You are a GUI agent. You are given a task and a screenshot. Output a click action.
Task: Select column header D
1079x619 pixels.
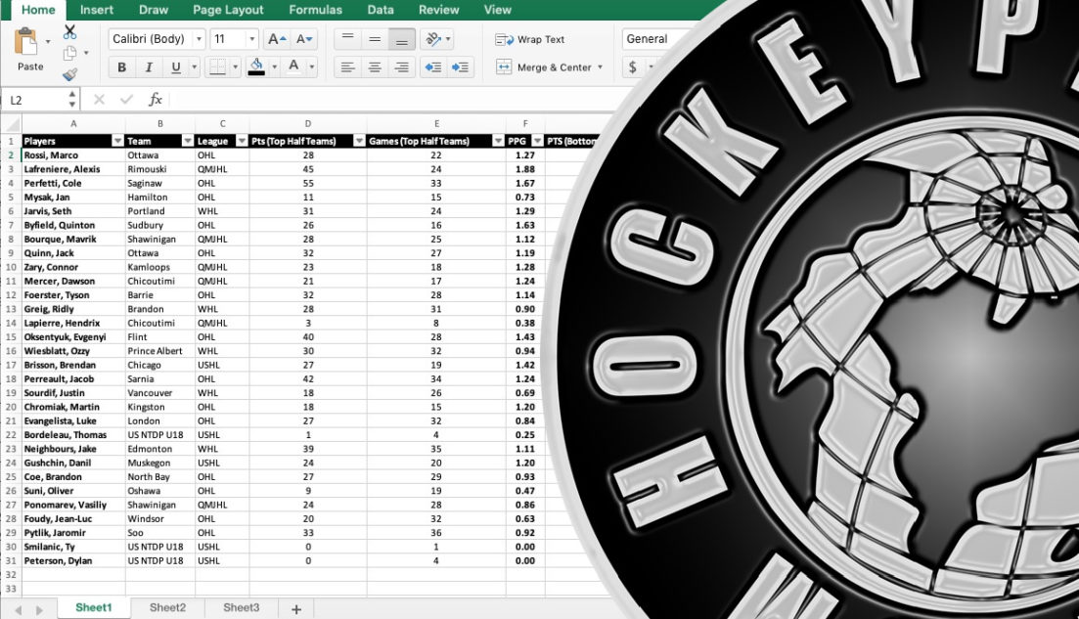[307, 124]
